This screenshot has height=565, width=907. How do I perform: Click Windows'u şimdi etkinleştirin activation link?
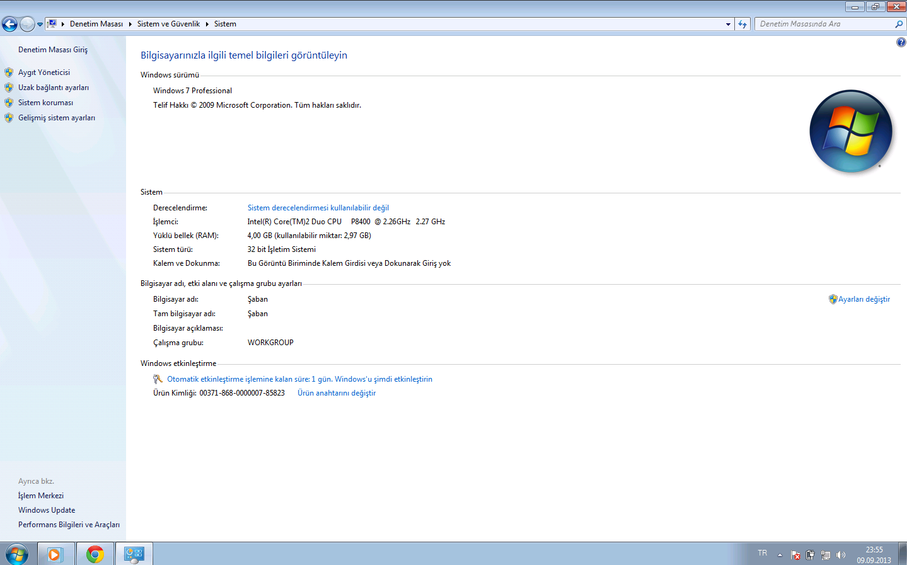click(x=383, y=379)
